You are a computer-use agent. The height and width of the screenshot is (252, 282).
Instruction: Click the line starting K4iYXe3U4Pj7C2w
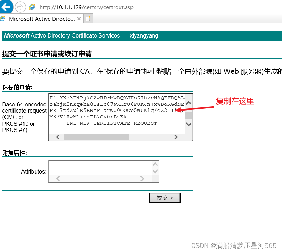click(x=117, y=98)
